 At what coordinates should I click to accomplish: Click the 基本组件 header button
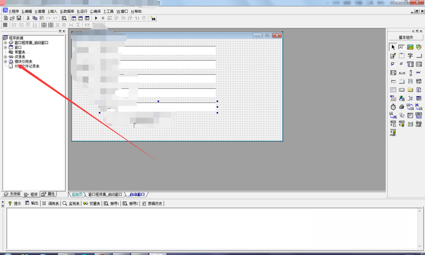405,38
